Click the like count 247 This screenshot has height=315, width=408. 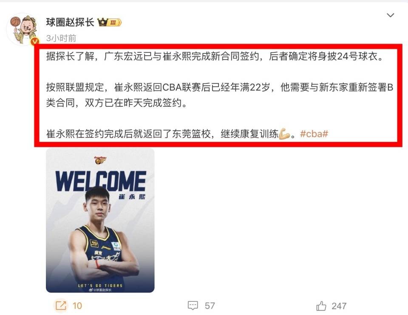(339, 306)
